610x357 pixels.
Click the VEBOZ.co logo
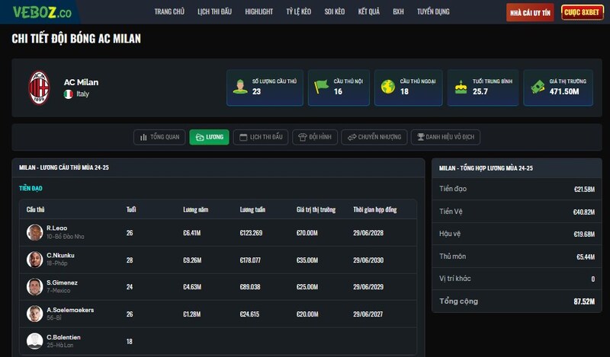(x=42, y=11)
